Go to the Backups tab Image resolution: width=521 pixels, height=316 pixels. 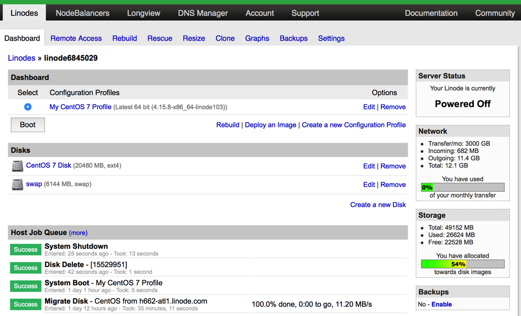(293, 38)
